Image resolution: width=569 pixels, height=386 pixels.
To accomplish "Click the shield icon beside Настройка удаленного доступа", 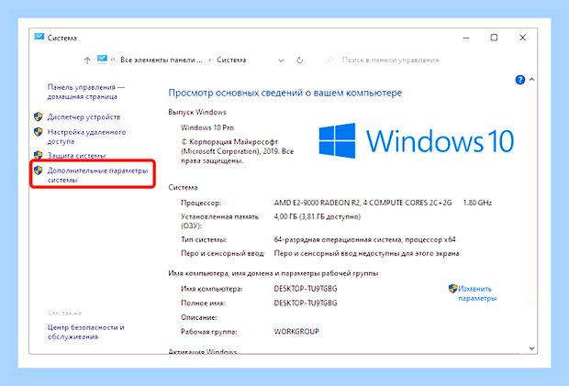I will [x=39, y=132].
